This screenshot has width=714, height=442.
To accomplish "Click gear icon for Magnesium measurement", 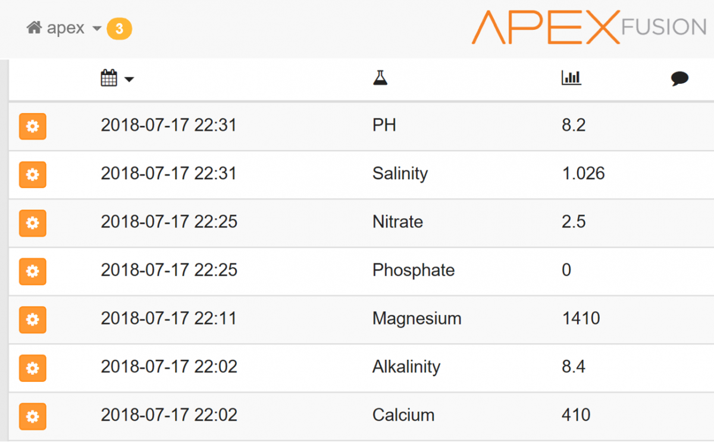I will pos(33,319).
